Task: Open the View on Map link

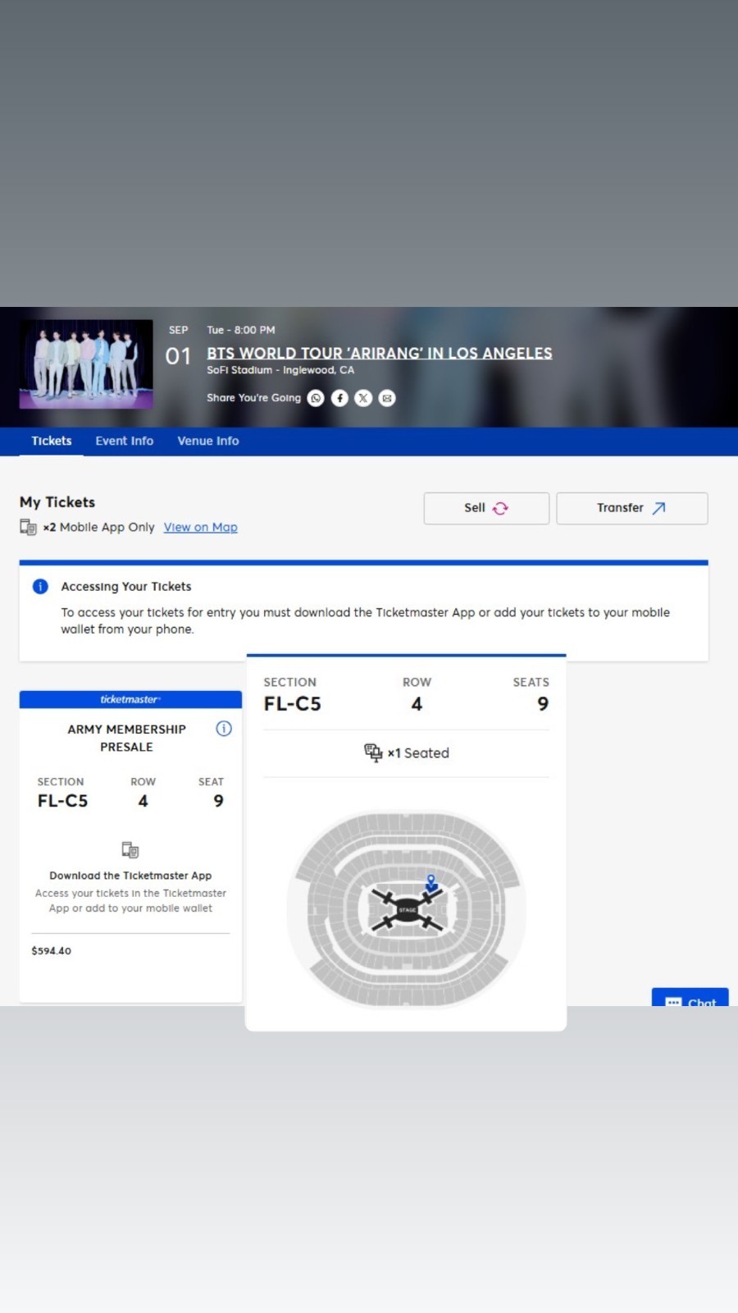Action: tap(200, 527)
